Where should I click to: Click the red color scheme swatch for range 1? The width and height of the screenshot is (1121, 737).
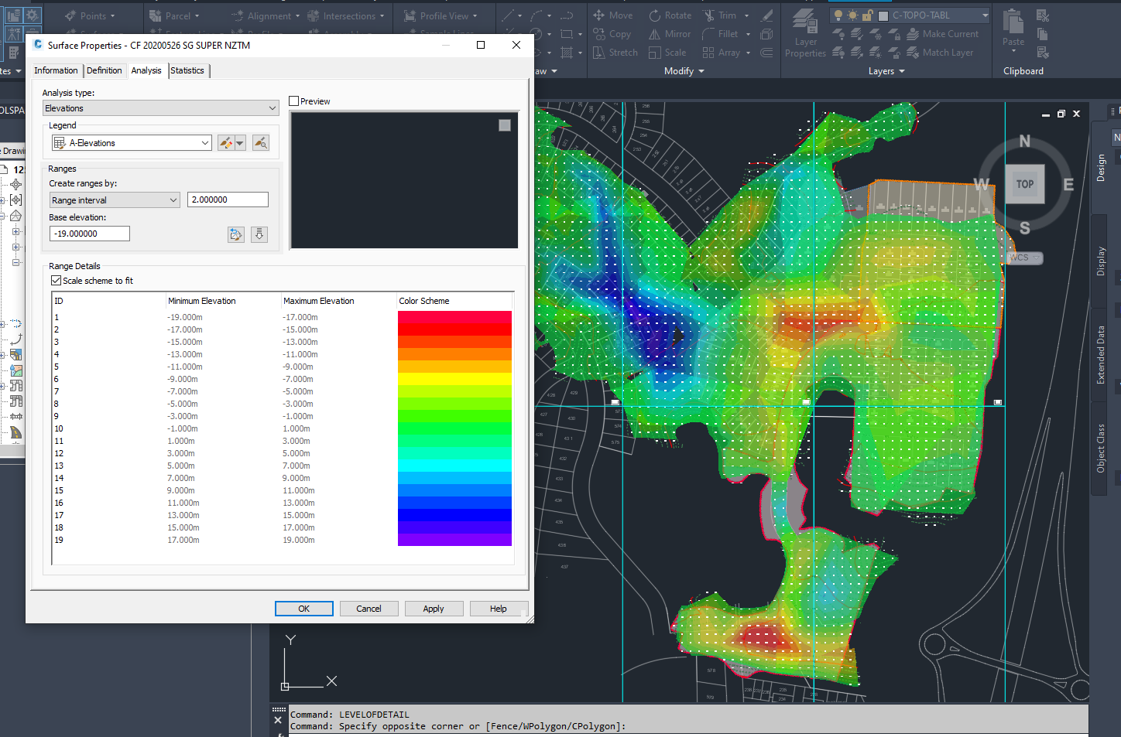point(454,316)
